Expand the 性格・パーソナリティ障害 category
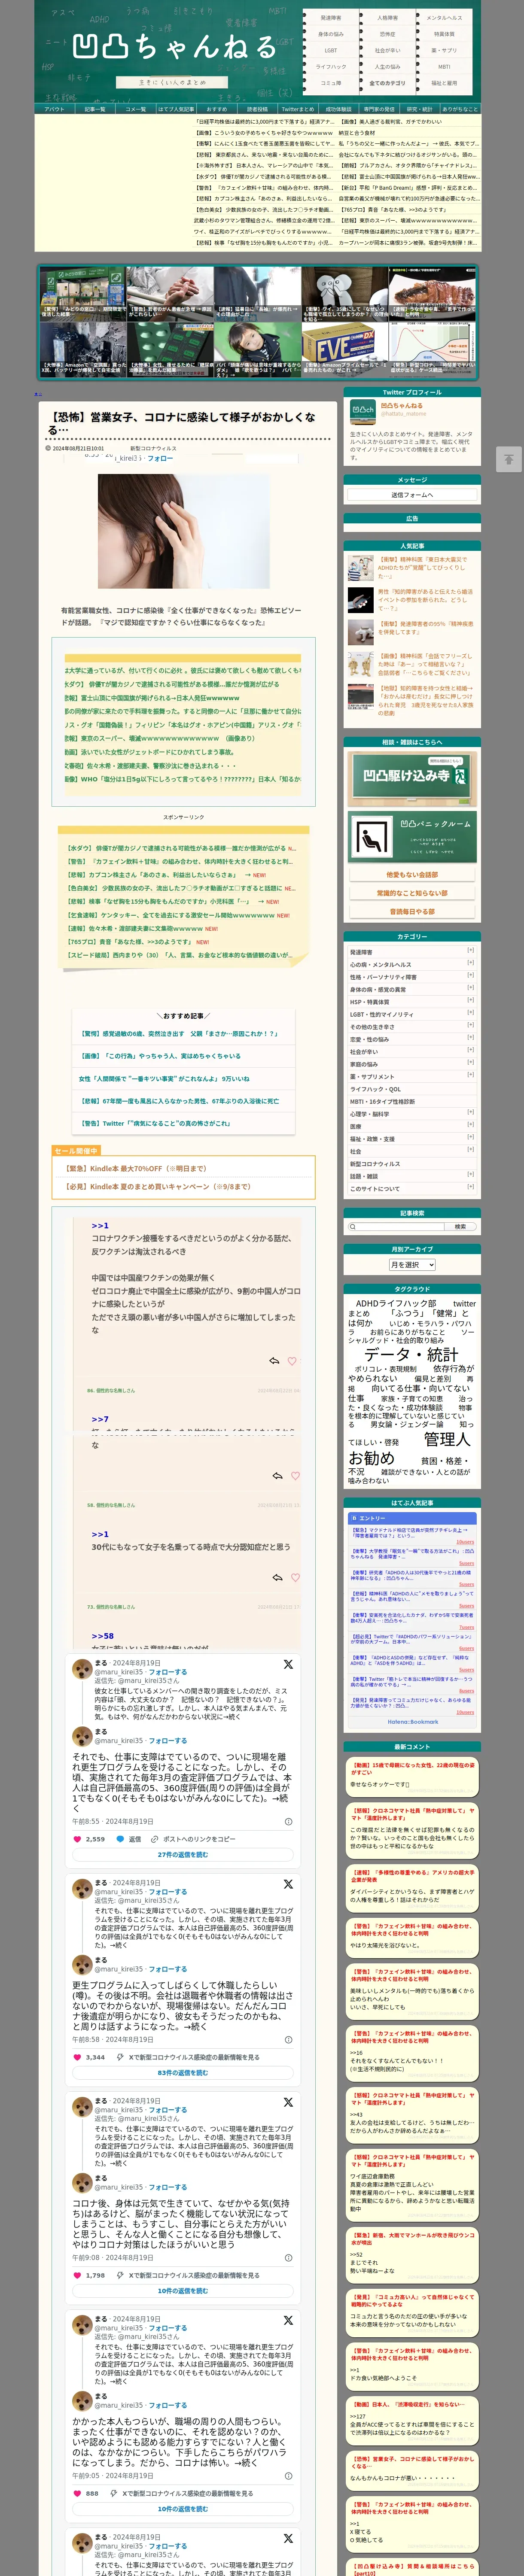The image size is (524, 2576). point(471,976)
